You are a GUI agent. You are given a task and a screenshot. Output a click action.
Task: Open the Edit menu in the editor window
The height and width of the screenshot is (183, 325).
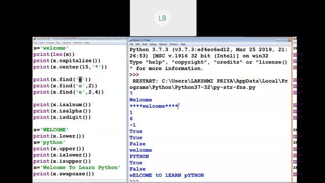pos(42,43)
